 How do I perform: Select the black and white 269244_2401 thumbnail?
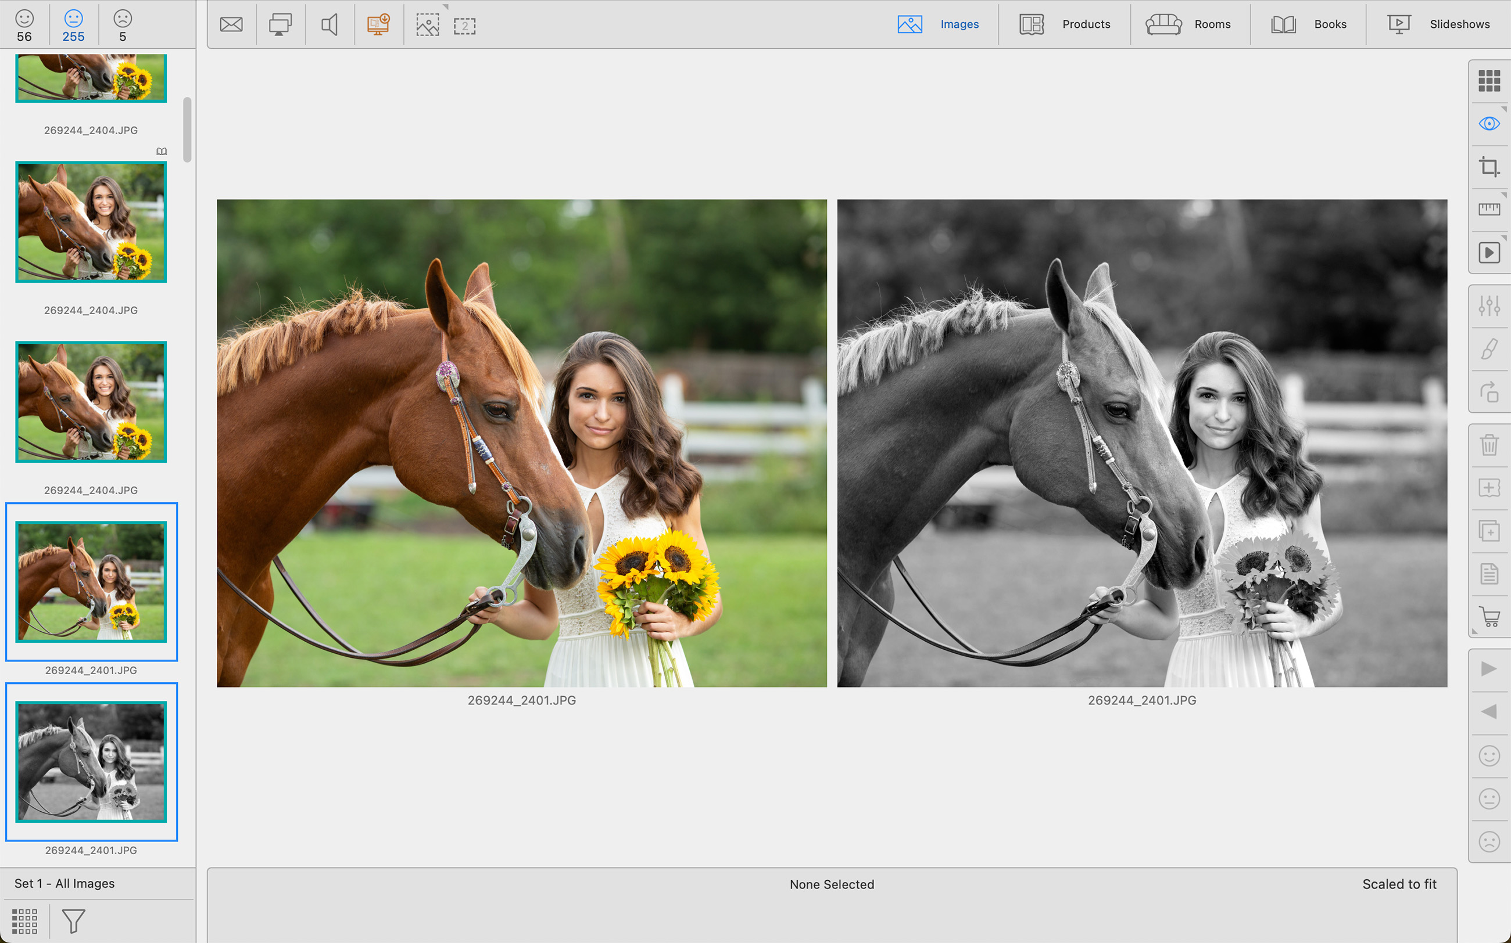(x=91, y=761)
